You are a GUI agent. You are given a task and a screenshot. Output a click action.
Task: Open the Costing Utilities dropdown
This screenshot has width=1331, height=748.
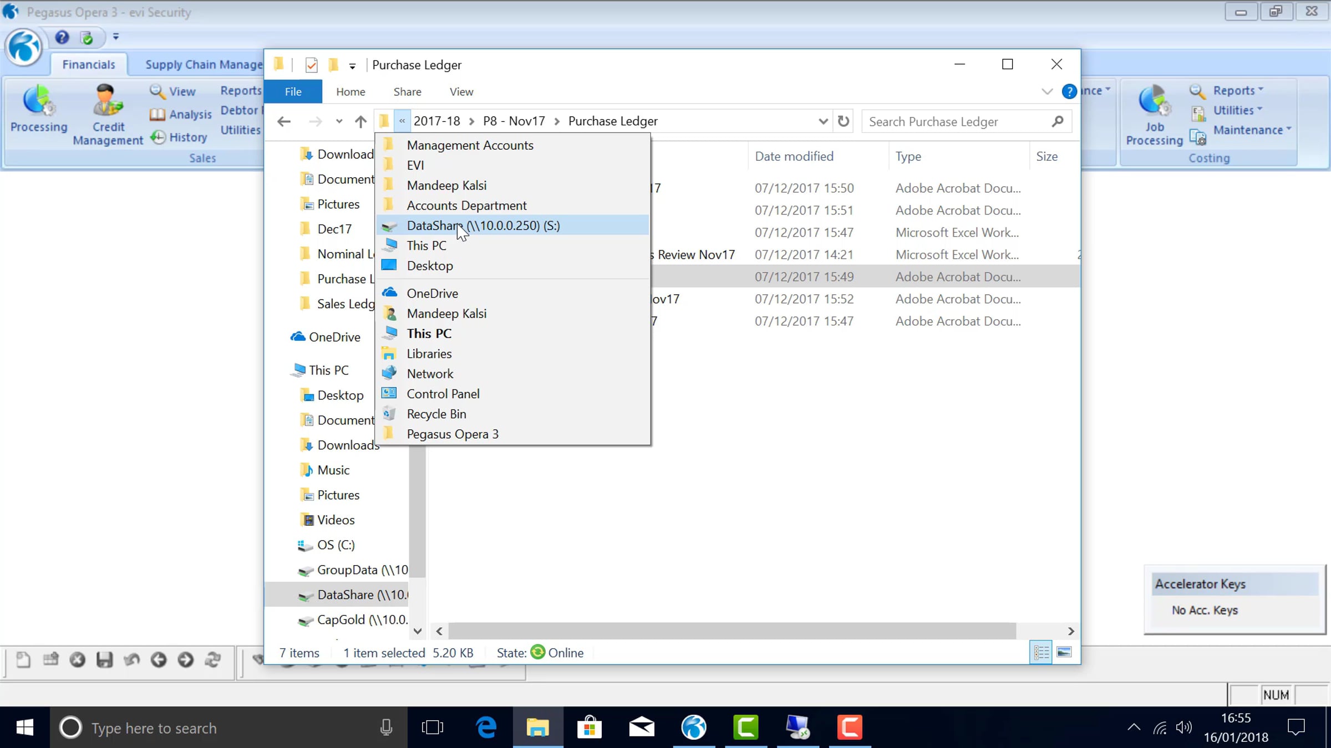1237,110
